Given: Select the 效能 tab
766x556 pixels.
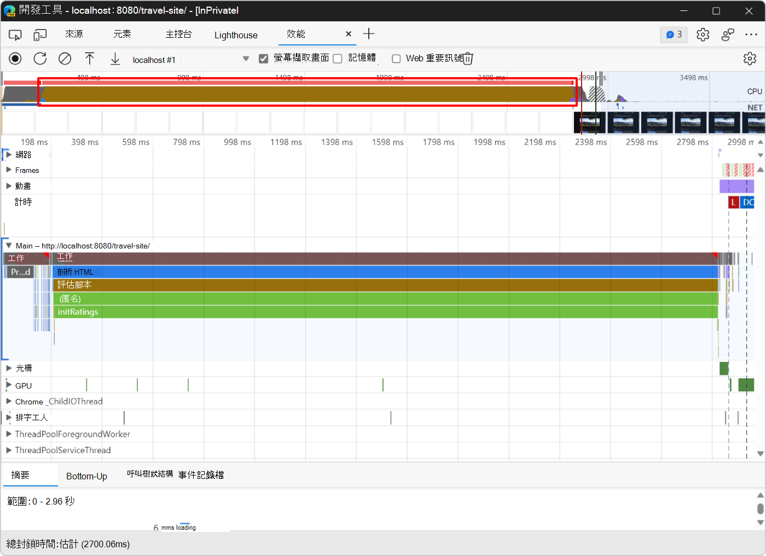Looking at the screenshot, I should coord(296,34).
